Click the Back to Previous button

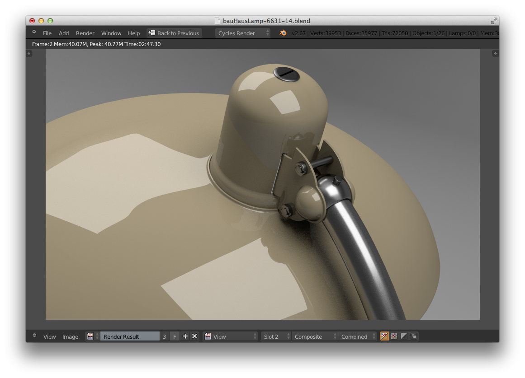tap(174, 33)
